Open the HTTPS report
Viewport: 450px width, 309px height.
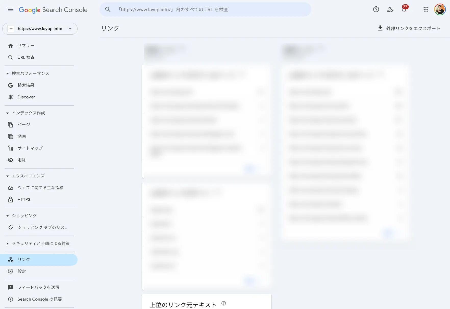pos(24,199)
